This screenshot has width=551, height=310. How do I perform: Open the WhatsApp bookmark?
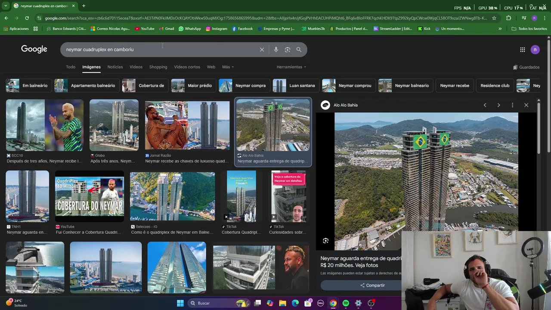point(190,29)
